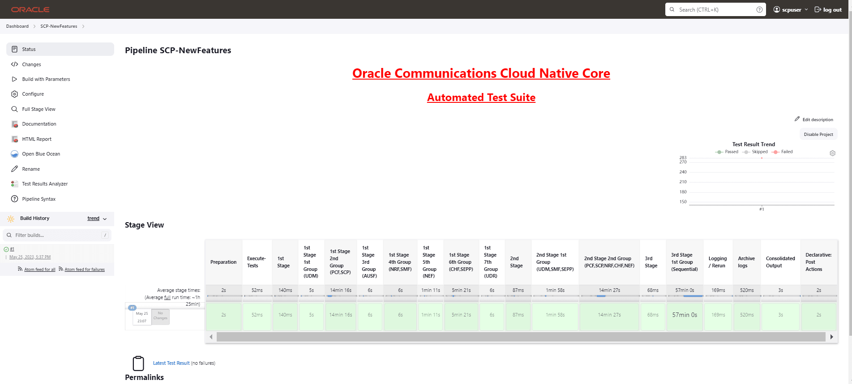Open build #1 link in Build History
Screen dimensions: 852x384
(12, 249)
